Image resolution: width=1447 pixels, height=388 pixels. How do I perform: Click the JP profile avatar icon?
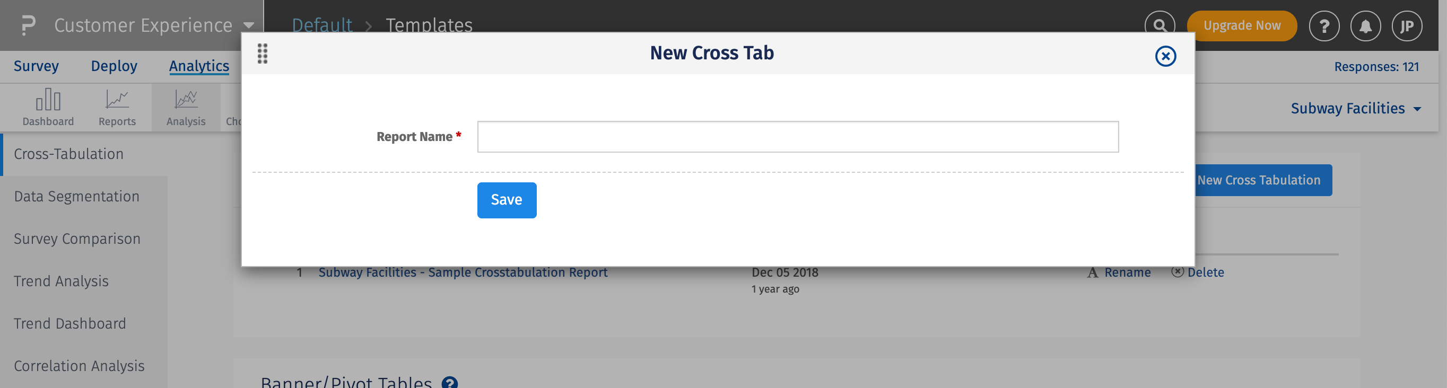[x=1407, y=25]
